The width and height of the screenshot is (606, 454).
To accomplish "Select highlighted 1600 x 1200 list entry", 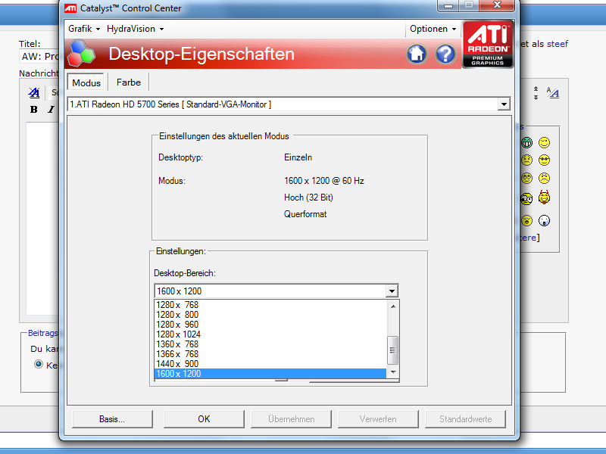I will click(x=270, y=374).
